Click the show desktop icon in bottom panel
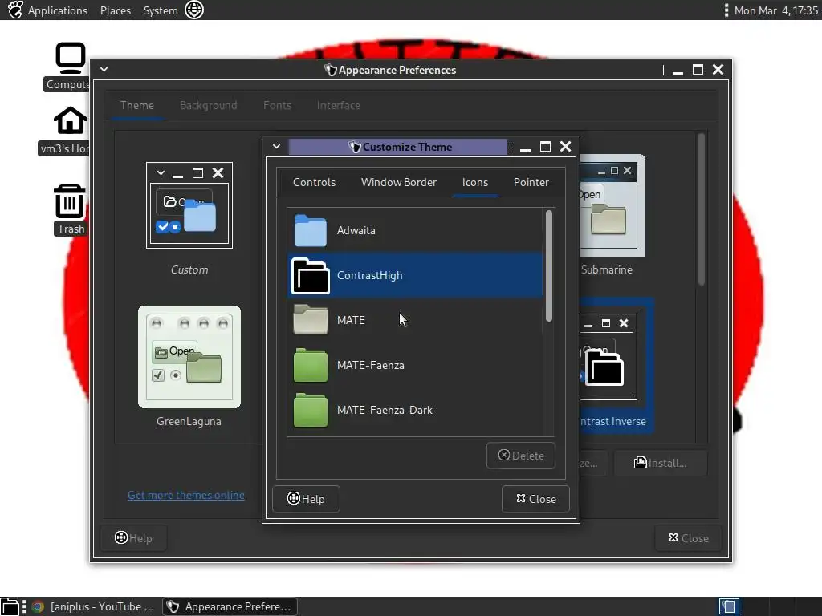Image resolution: width=822 pixels, height=616 pixels. click(x=10, y=606)
